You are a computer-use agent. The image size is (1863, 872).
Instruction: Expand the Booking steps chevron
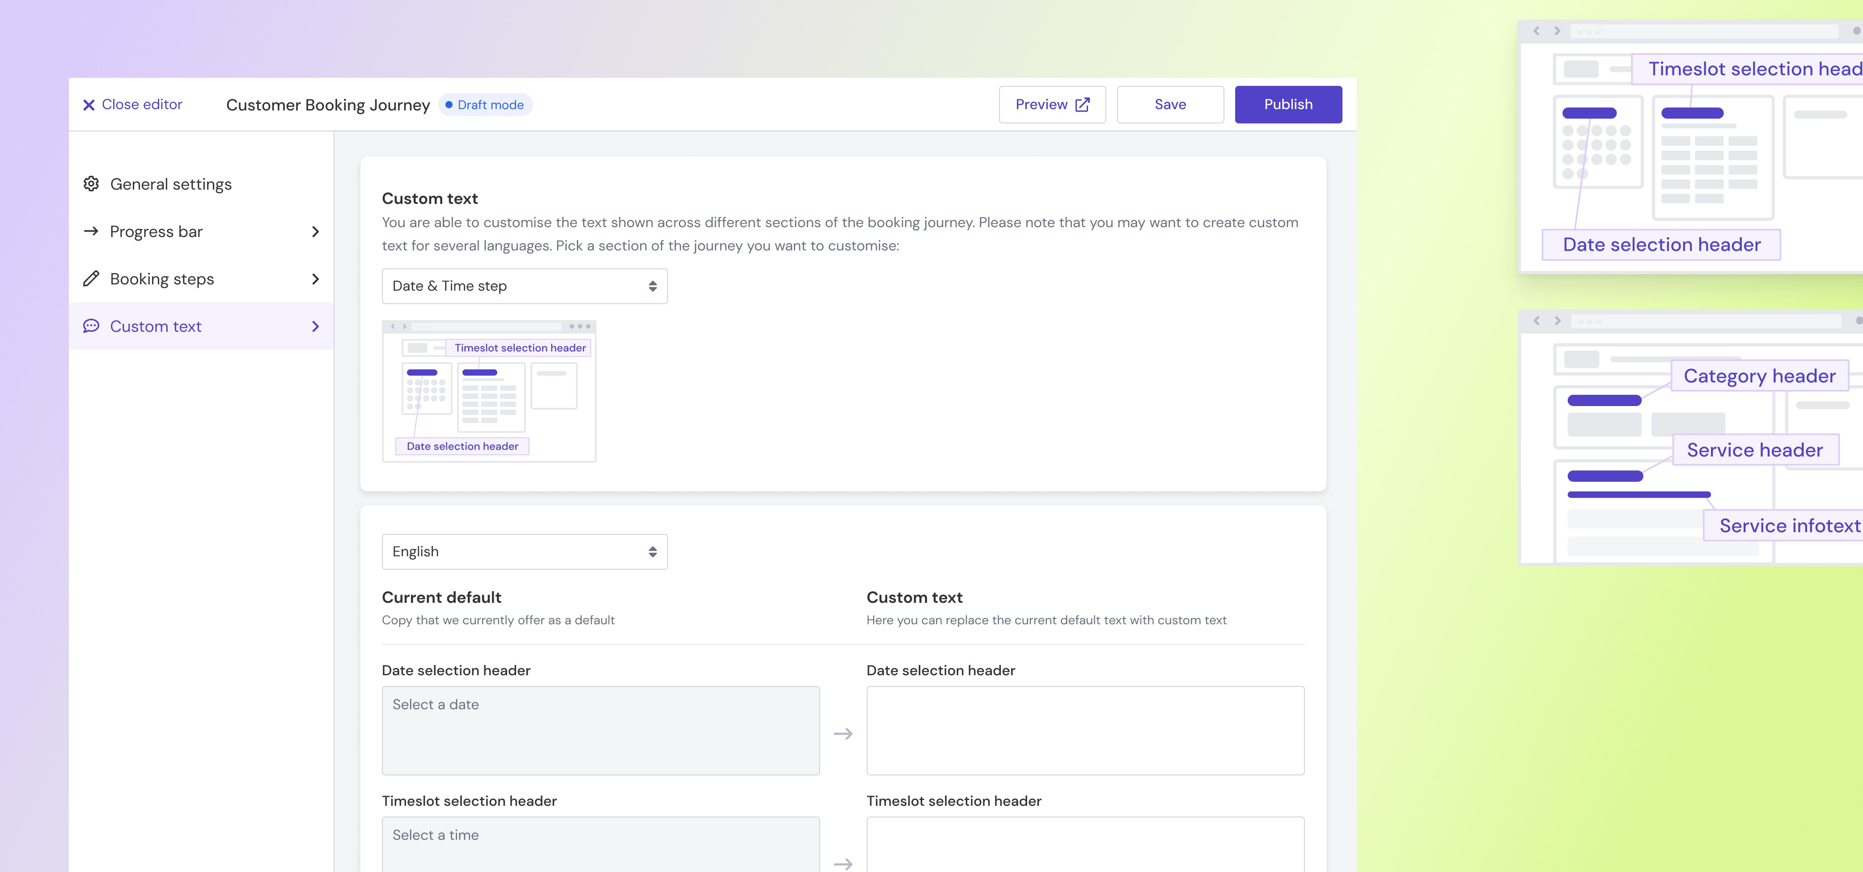click(x=315, y=279)
